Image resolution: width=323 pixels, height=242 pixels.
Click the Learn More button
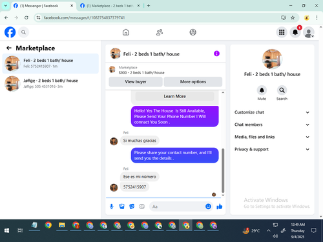click(x=174, y=96)
